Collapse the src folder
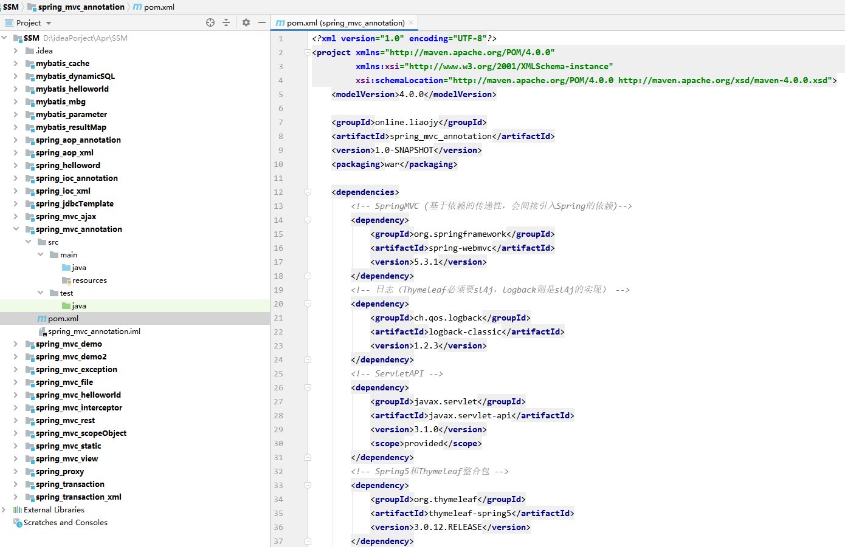Viewport: 845px width, 547px height. pos(28,242)
